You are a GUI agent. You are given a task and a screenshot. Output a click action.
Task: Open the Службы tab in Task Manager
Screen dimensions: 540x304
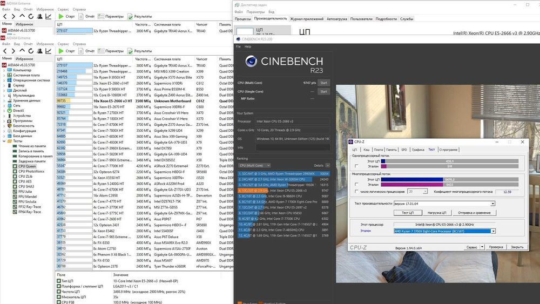(x=407, y=19)
